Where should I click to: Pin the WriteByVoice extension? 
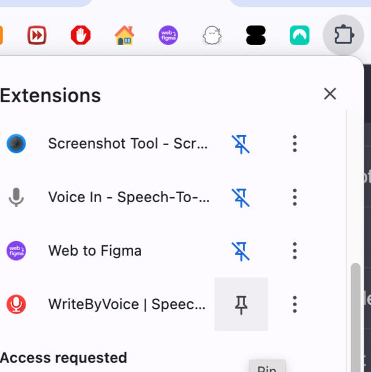[x=241, y=304]
